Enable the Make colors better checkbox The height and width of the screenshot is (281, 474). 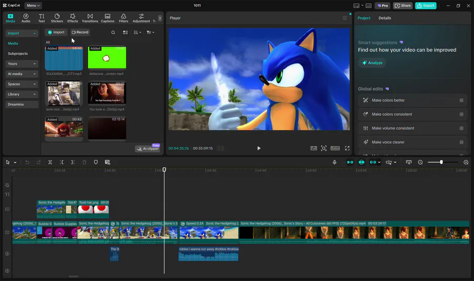pyautogui.click(x=461, y=101)
